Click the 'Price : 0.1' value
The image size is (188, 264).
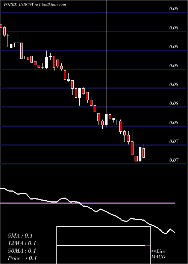(22, 258)
